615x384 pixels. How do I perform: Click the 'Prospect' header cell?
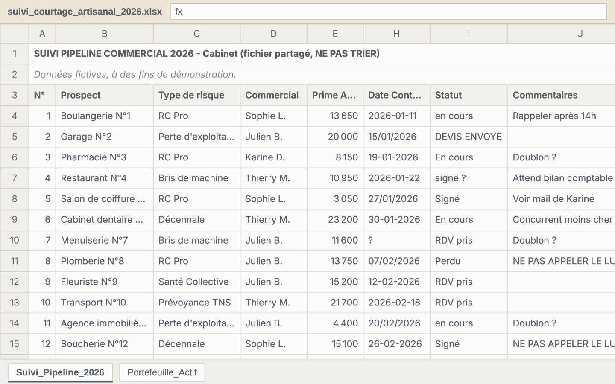(x=105, y=95)
